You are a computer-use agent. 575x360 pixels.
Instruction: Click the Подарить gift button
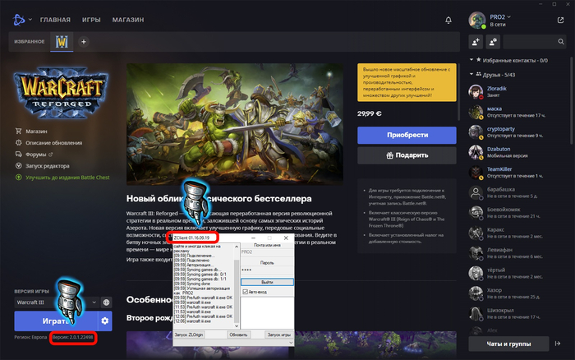(x=407, y=155)
